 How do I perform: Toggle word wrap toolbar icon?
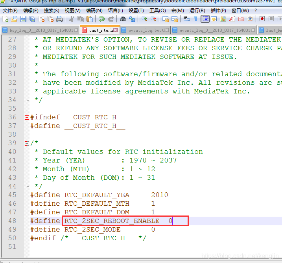[187, 19]
